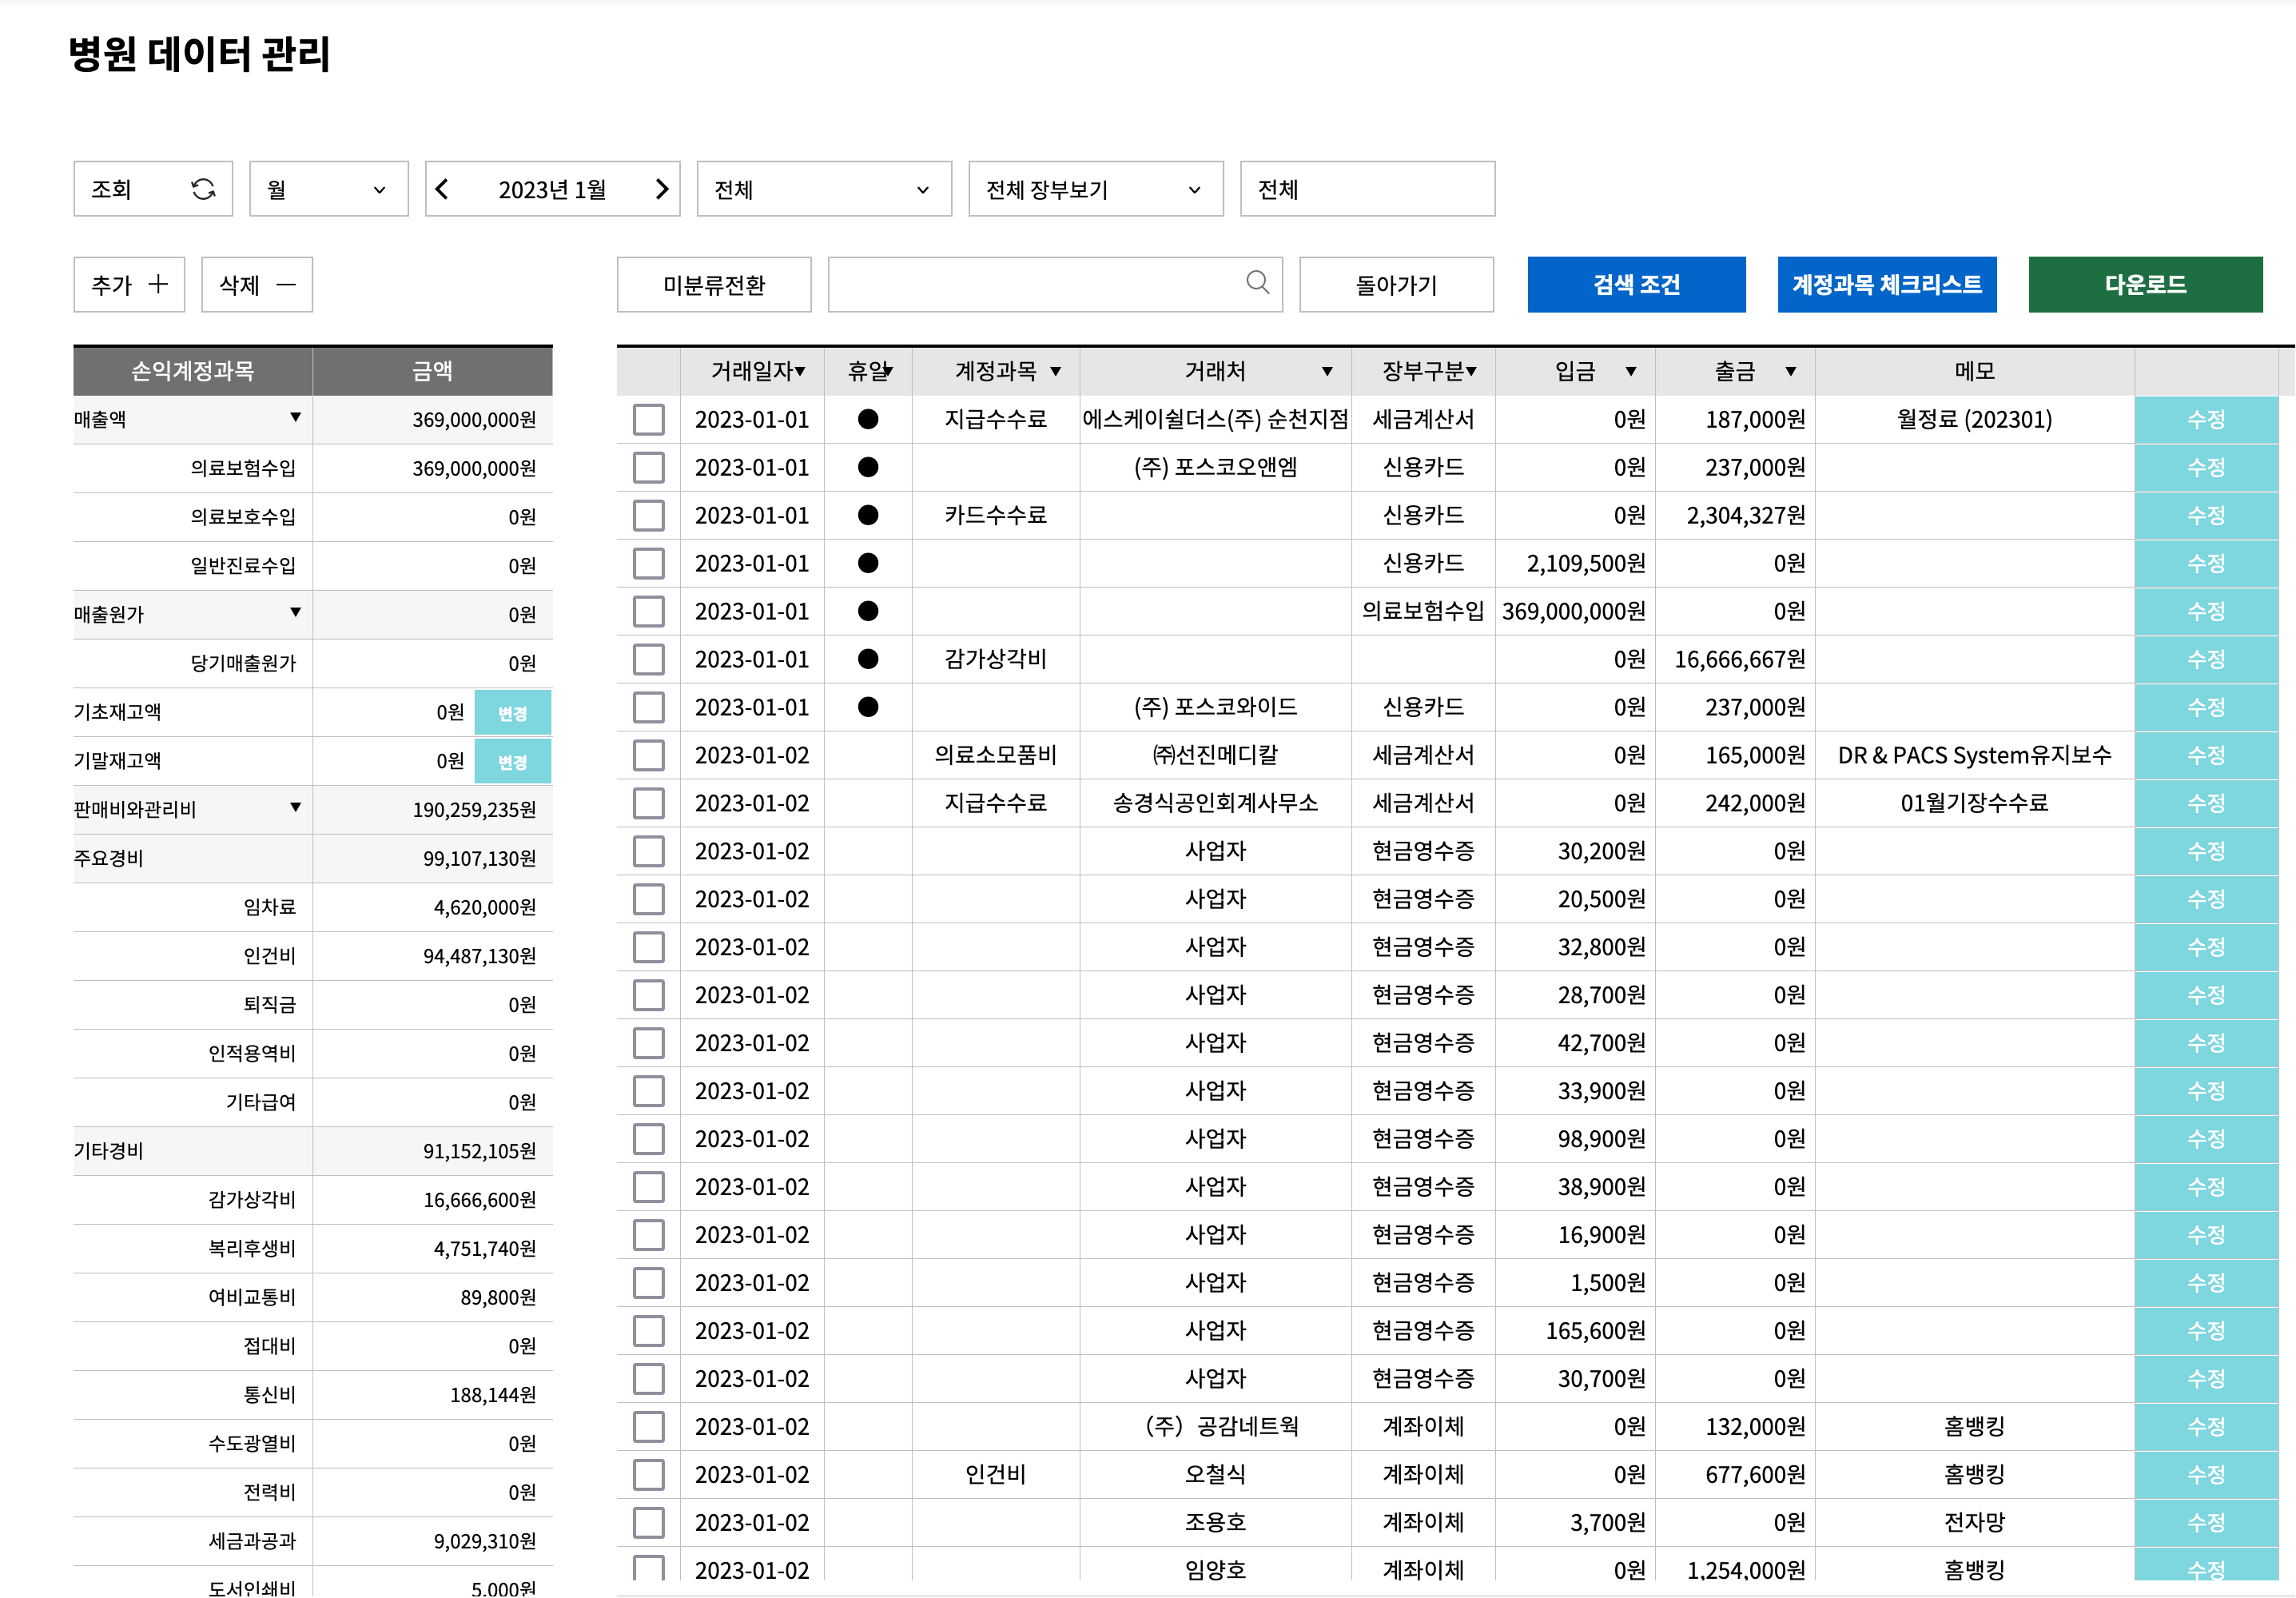Open the 계정과목 column header filter
Screen dimensions: 2296x1598
(1055, 372)
